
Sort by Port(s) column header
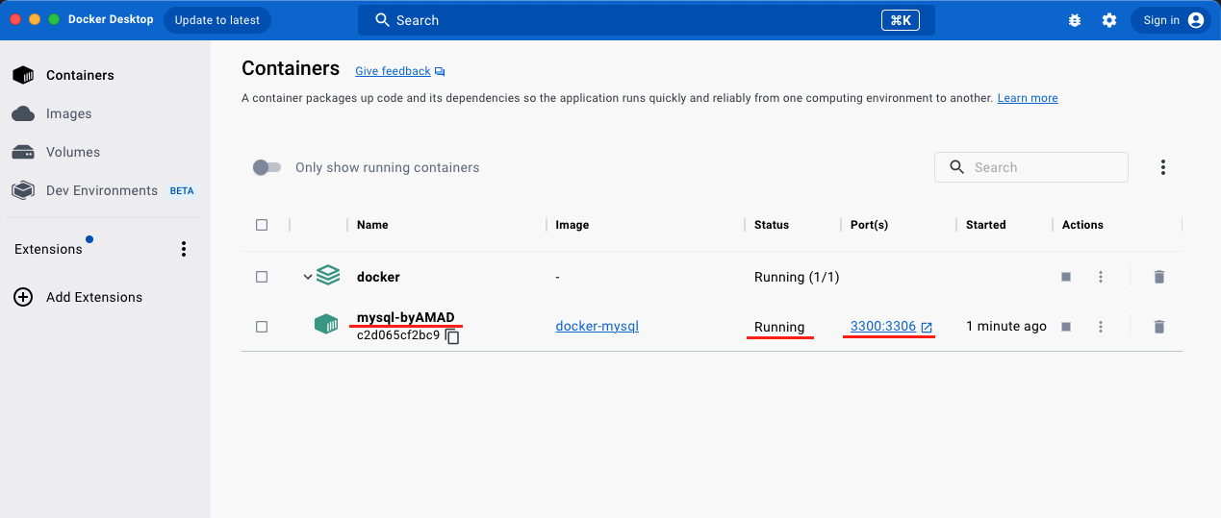point(870,225)
